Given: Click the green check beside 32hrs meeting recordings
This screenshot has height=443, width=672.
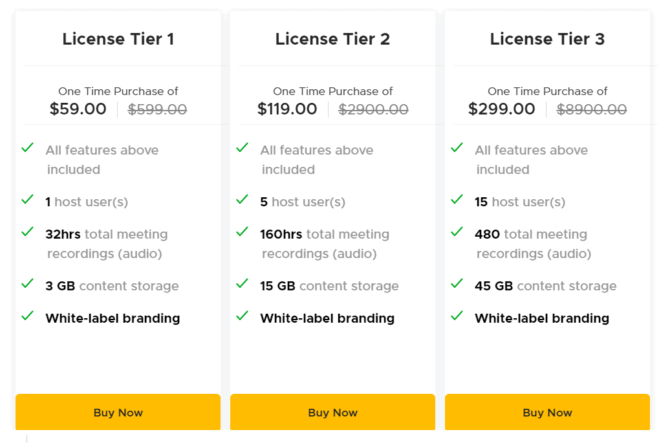Looking at the screenshot, I should [27, 233].
